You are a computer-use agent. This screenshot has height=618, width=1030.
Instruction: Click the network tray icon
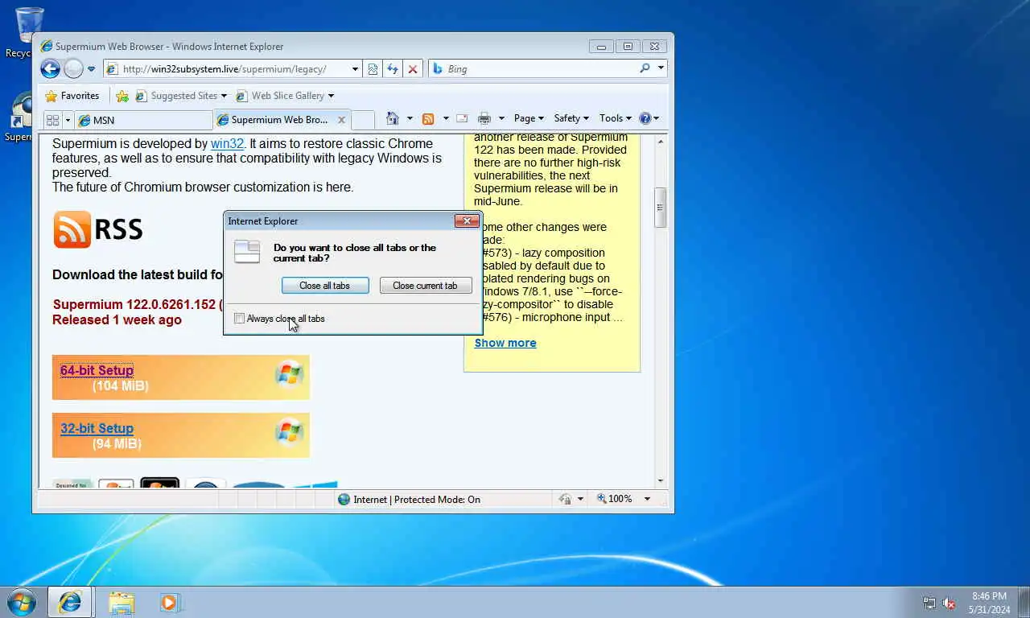click(929, 603)
